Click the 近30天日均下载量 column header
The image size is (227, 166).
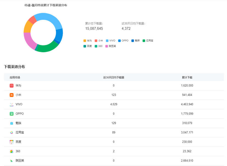pyautogui.click(x=113, y=78)
